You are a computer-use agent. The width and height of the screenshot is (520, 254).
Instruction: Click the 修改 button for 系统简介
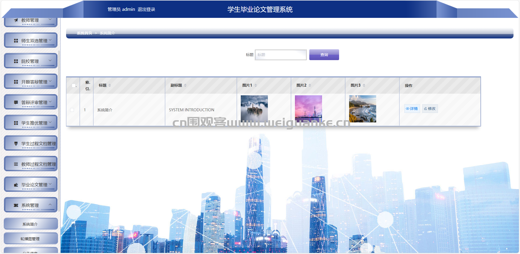430,109
